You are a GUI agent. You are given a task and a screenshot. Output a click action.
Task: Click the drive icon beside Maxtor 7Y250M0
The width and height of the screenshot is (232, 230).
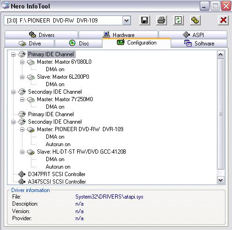[31, 100]
